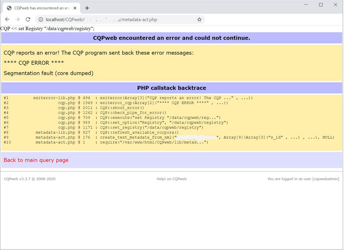This screenshot has width=344, height=250.
Task: Select the CQPweb has encountered an error tab
Action: tap(42, 8)
